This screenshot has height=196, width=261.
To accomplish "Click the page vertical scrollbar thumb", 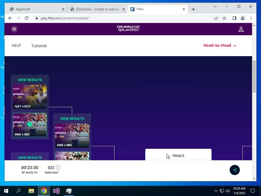I will [x=254, y=77].
